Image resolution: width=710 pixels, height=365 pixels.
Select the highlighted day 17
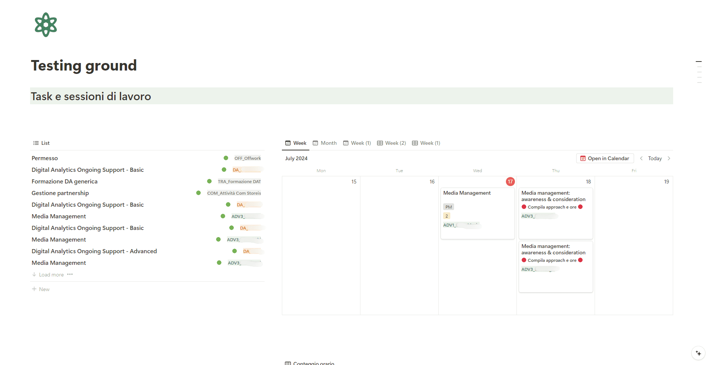point(510,182)
